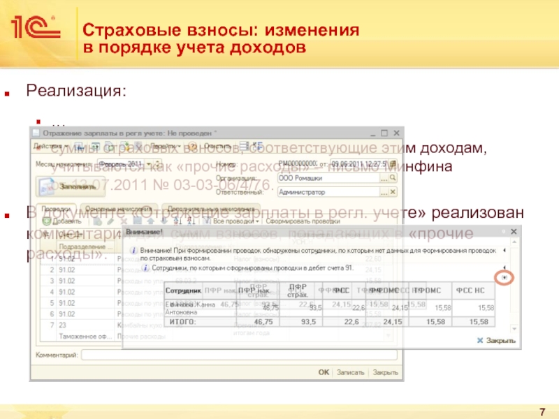
Task: Open the Перейти dropdown in the toolbar
Action: pos(166,147)
